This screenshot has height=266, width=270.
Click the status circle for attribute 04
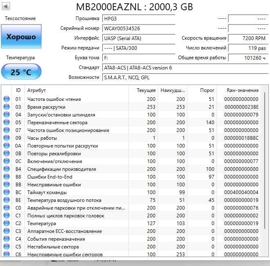(x=7, y=114)
